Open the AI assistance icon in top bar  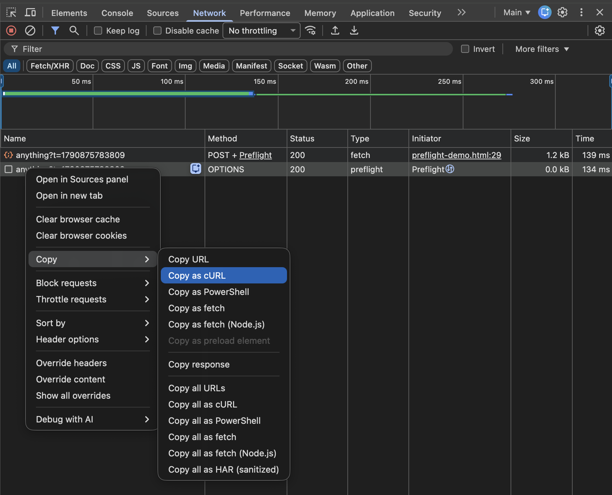(x=545, y=13)
